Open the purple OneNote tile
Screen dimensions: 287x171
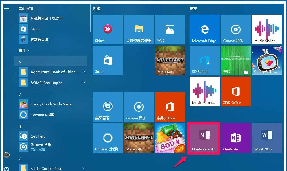(x=236, y=138)
